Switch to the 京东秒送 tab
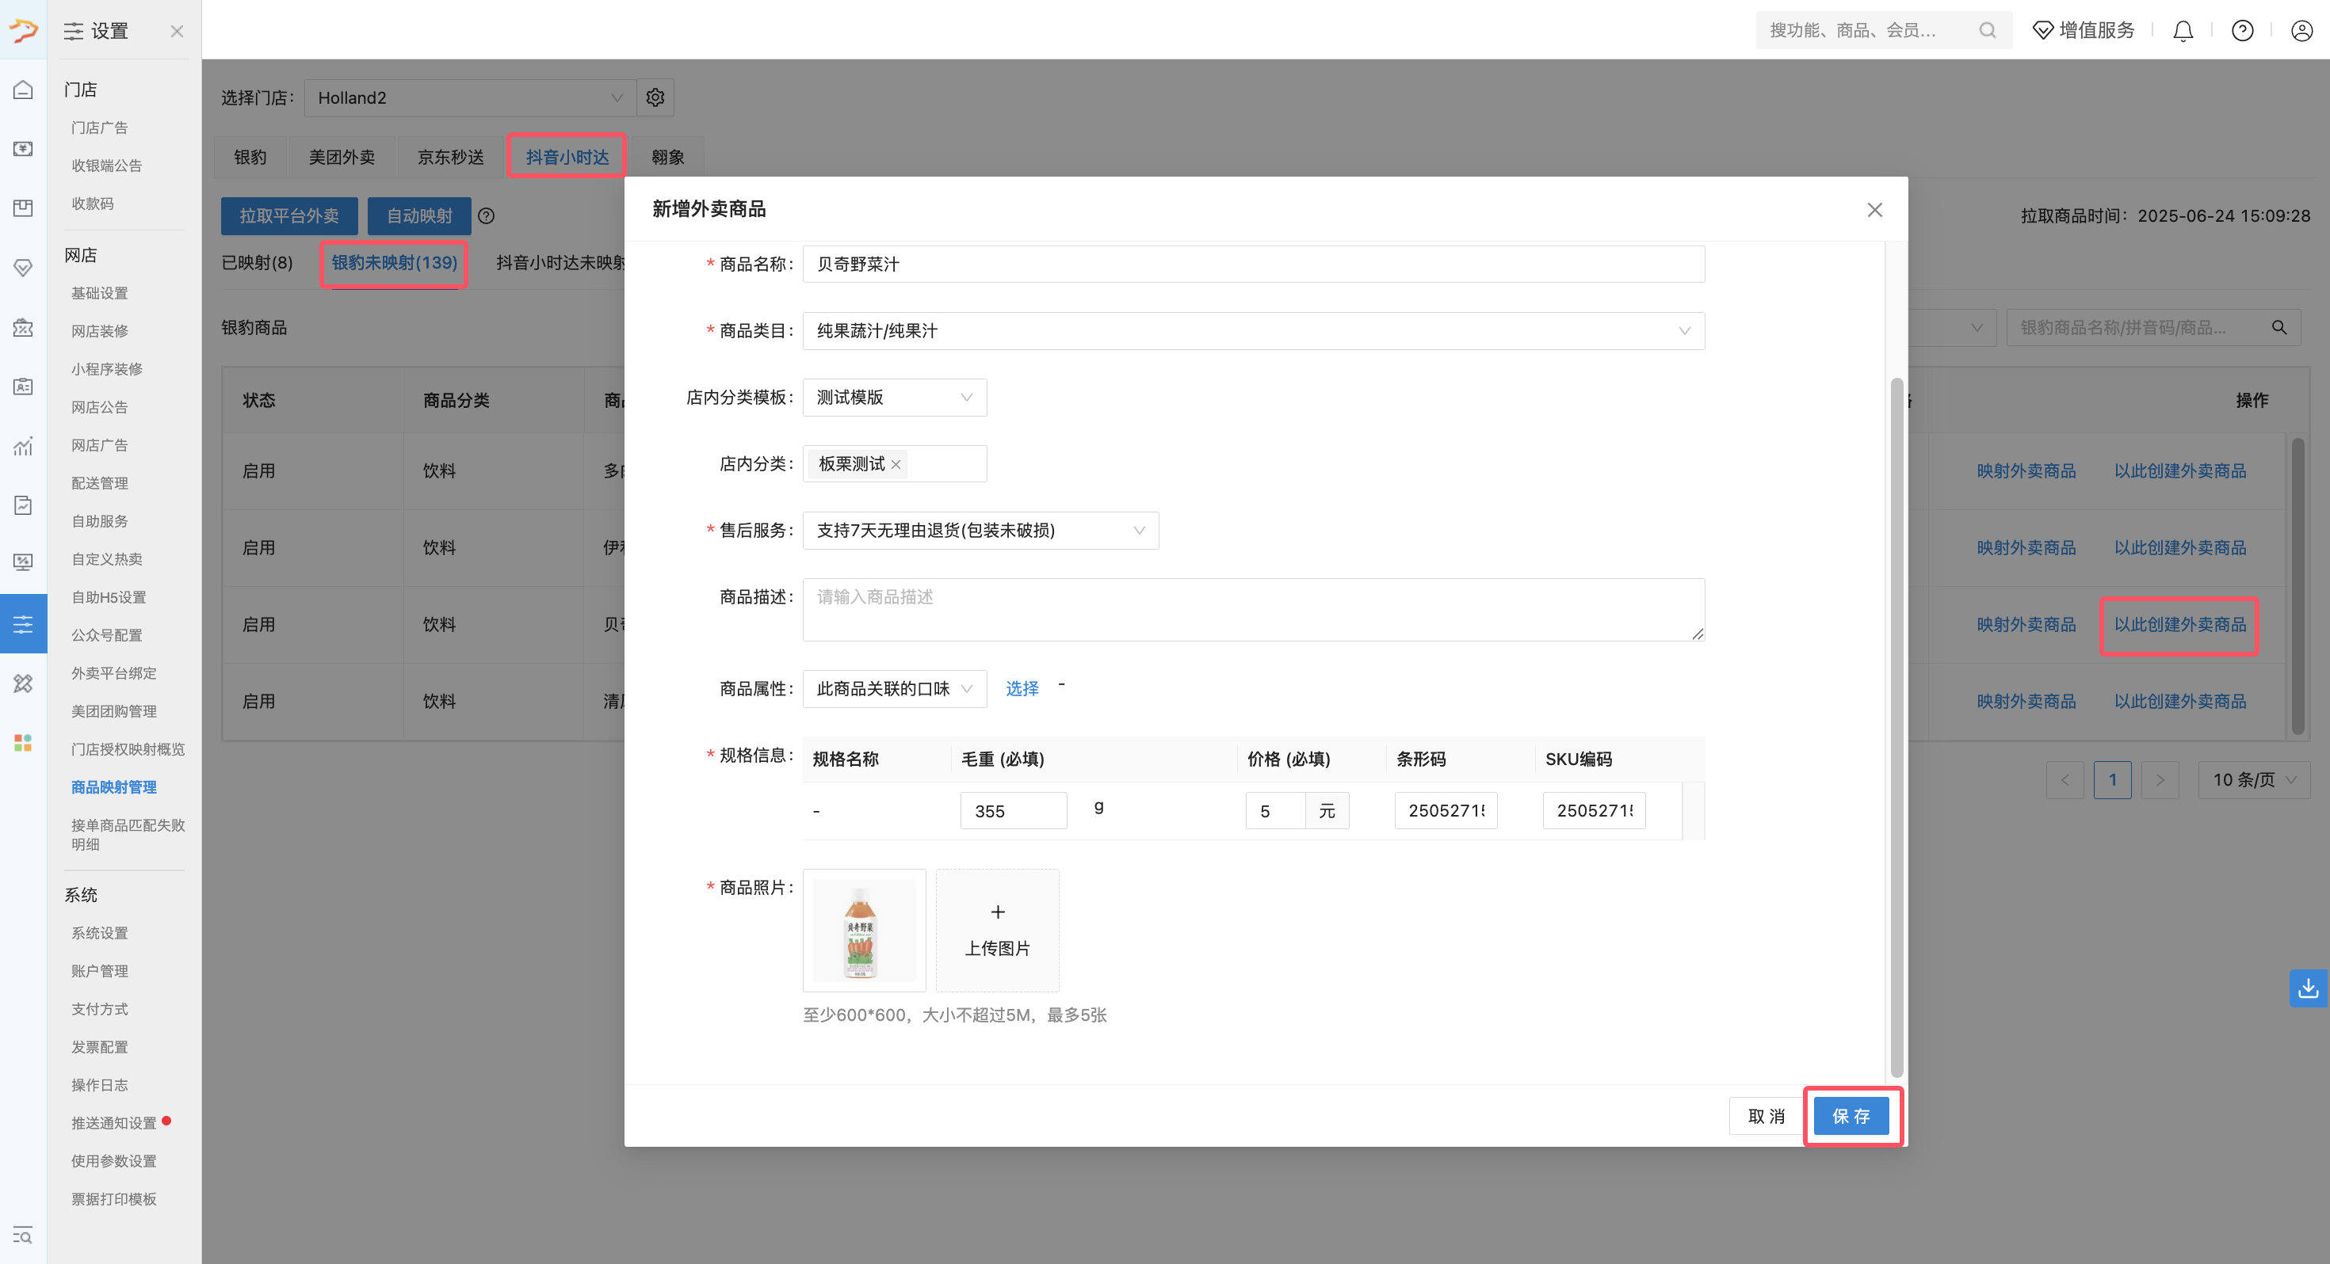2330x1264 pixels. (x=450, y=158)
